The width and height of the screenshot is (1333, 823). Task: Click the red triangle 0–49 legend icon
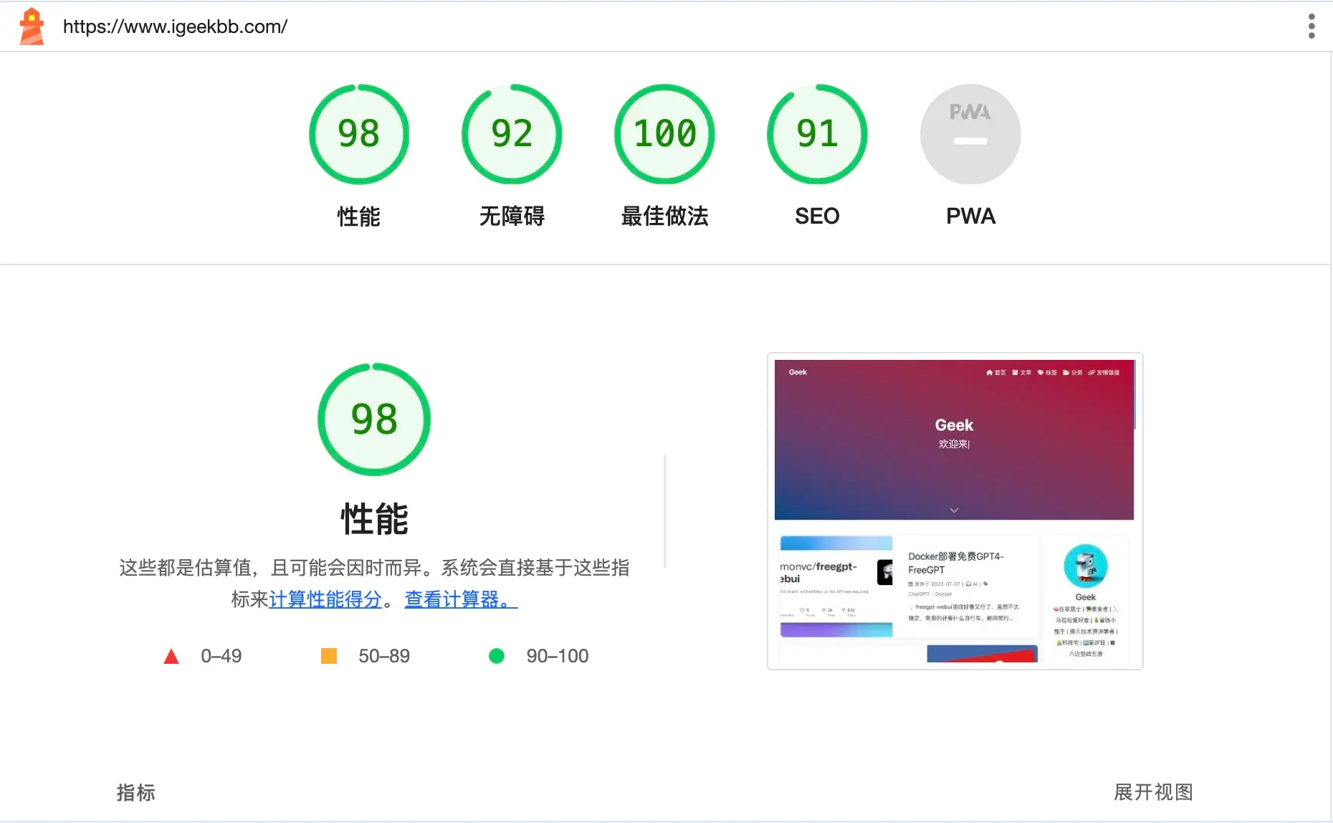[x=171, y=656]
